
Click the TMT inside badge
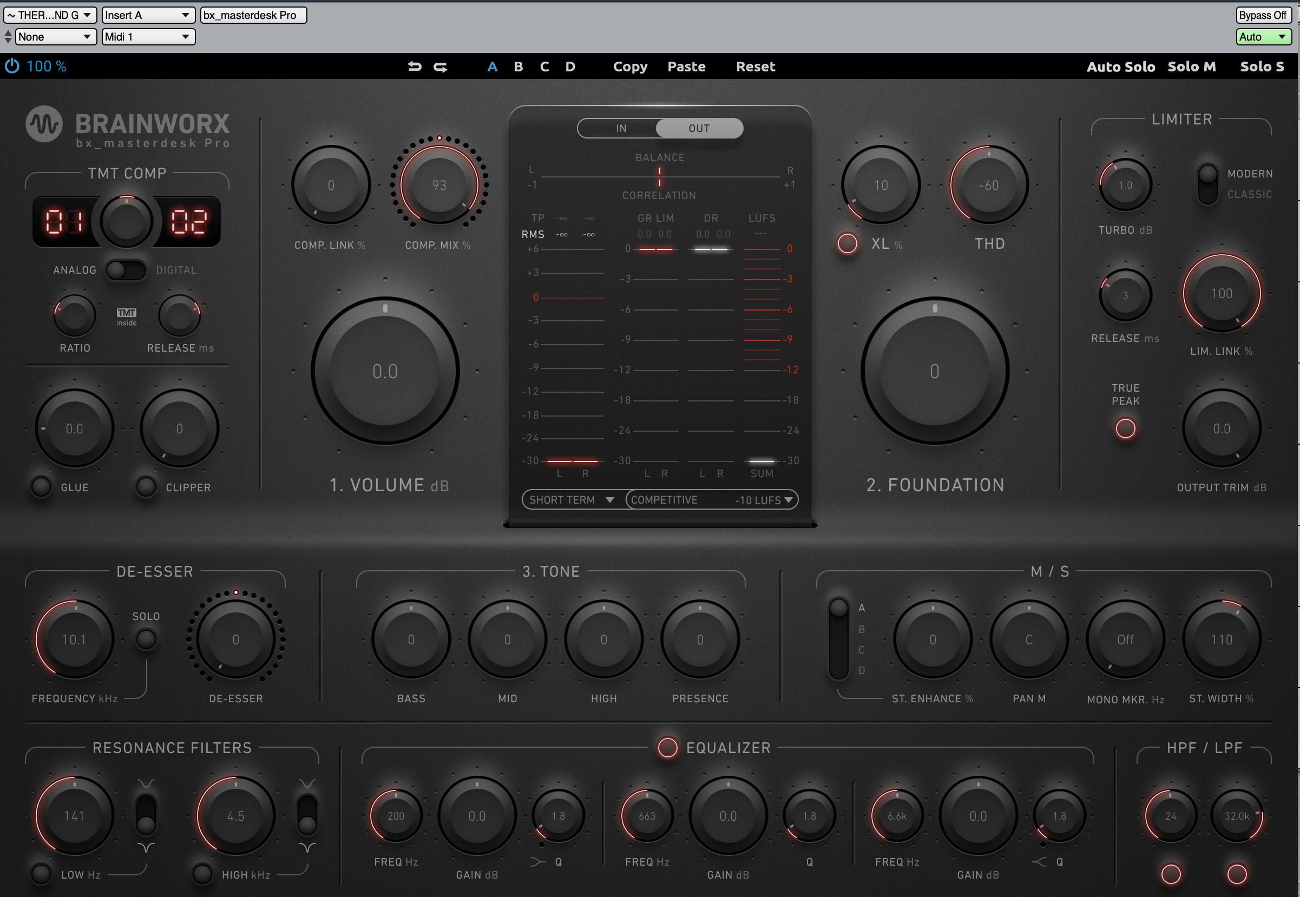127,317
